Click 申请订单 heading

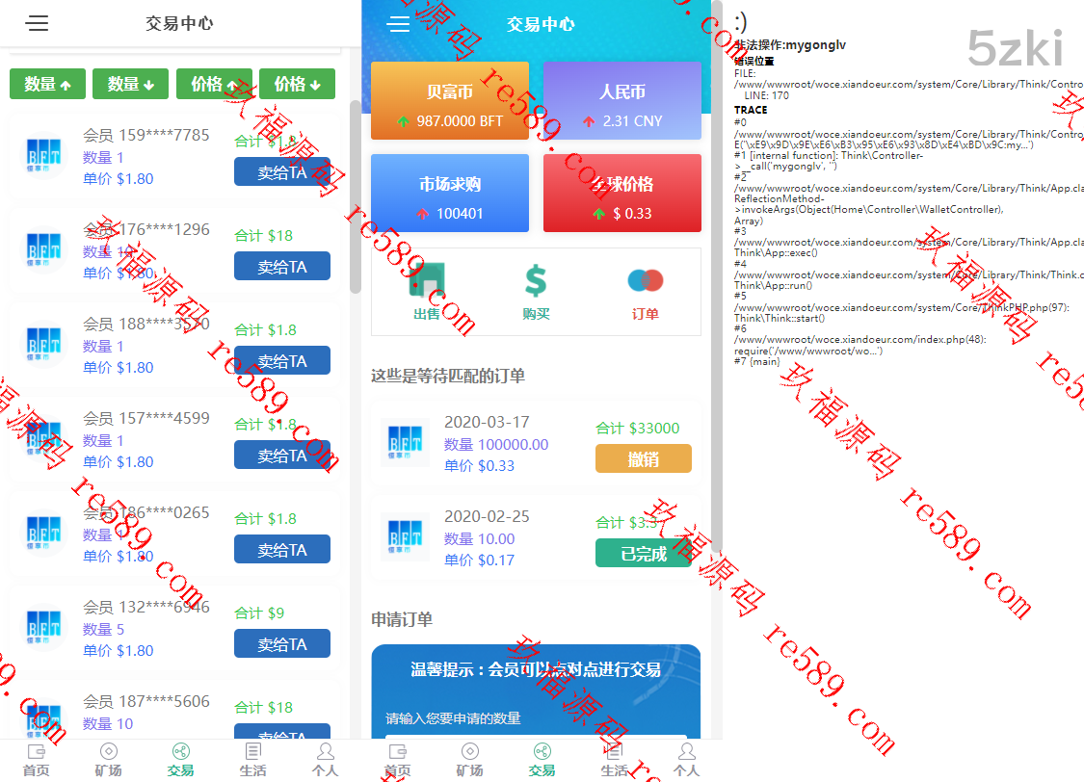402,619
